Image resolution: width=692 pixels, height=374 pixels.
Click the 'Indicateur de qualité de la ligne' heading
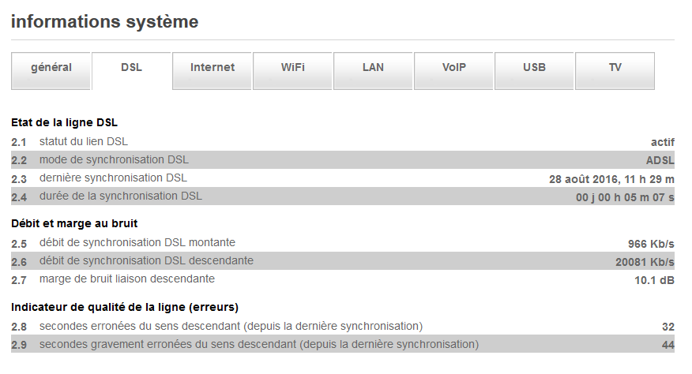tap(125, 306)
